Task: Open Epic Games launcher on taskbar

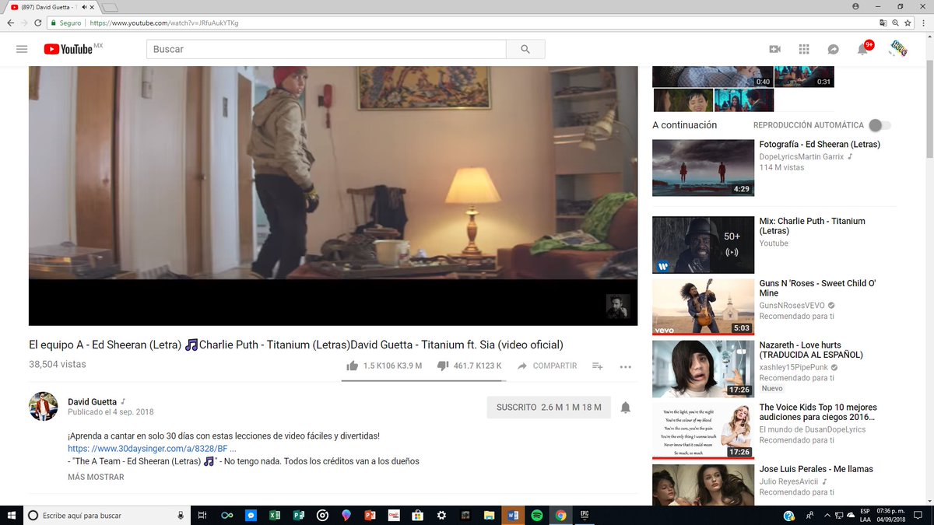Action: [x=584, y=515]
